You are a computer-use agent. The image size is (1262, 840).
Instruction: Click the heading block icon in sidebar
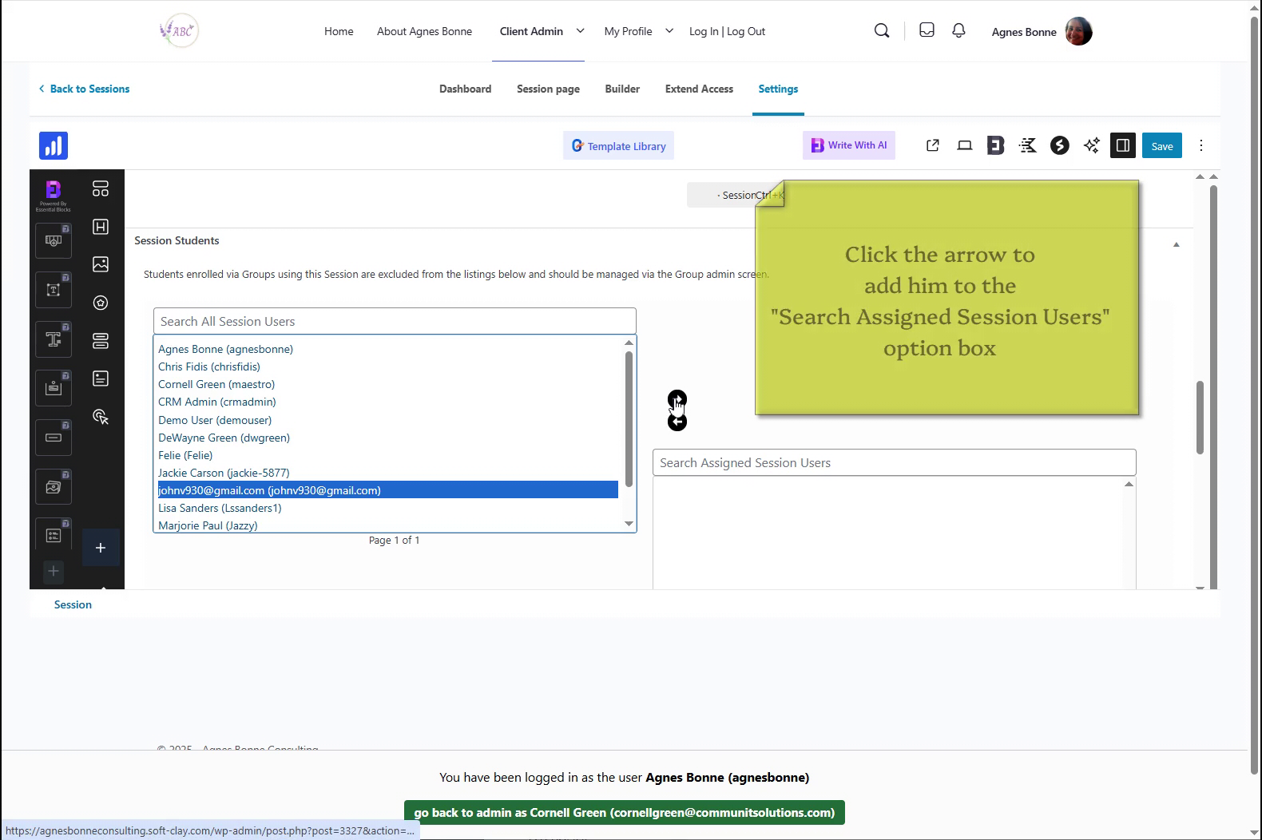[x=101, y=227]
